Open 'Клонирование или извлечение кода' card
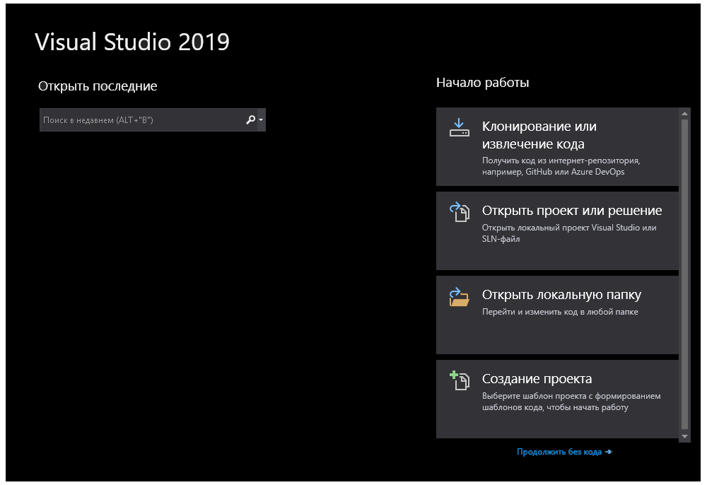The image size is (707, 485). [x=557, y=146]
